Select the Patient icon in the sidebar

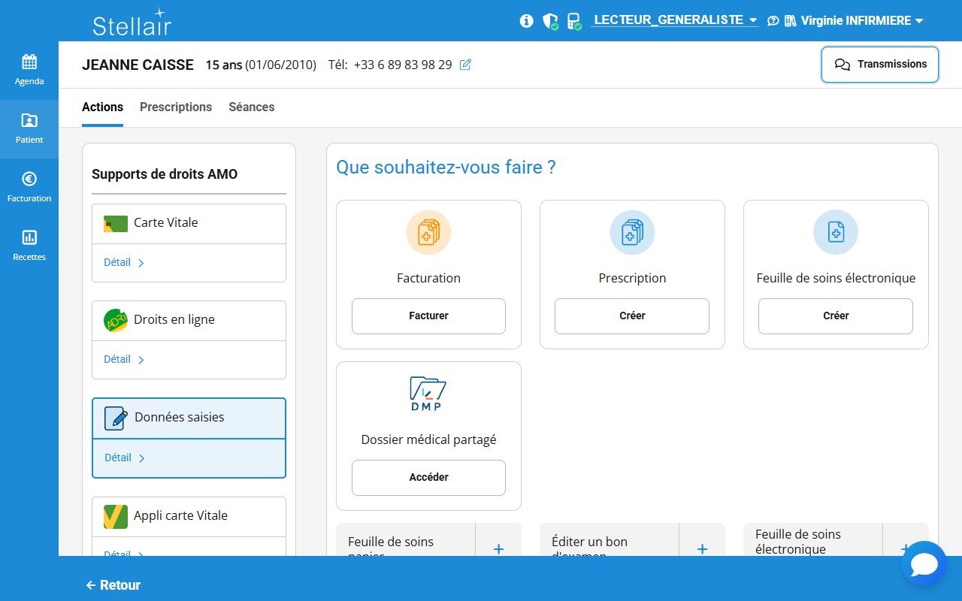point(29,128)
